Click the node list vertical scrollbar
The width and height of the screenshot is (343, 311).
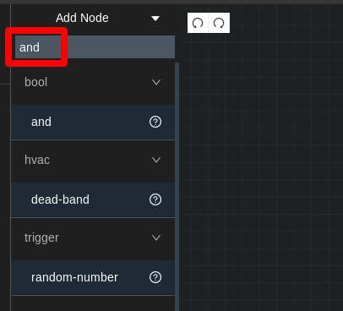click(177, 187)
